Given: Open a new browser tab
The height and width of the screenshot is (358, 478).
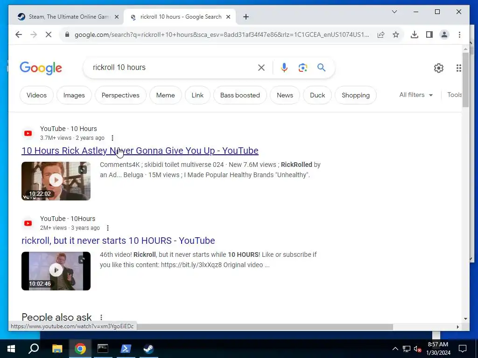Looking at the screenshot, I should tap(246, 17).
